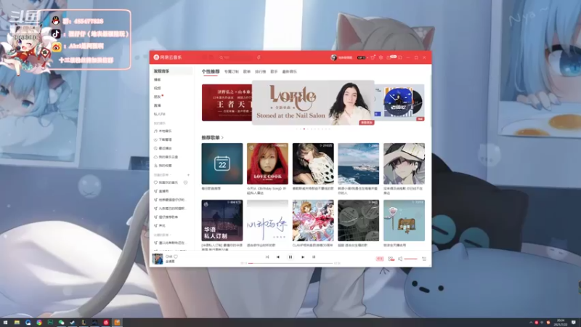This screenshot has width=581, height=327.
Task: Open Steam from the taskbar
Action: [72, 323]
